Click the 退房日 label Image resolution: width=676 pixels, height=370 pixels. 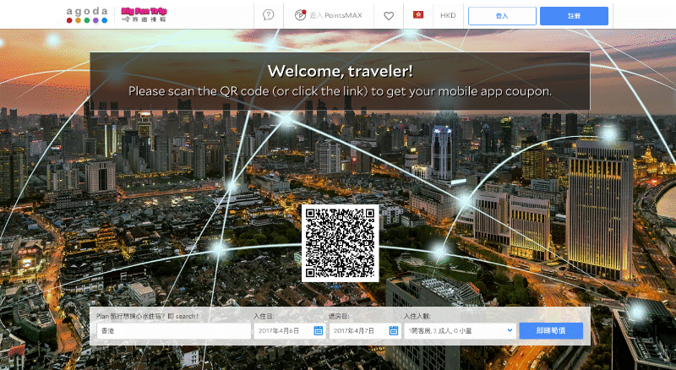click(x=339, y=316)
